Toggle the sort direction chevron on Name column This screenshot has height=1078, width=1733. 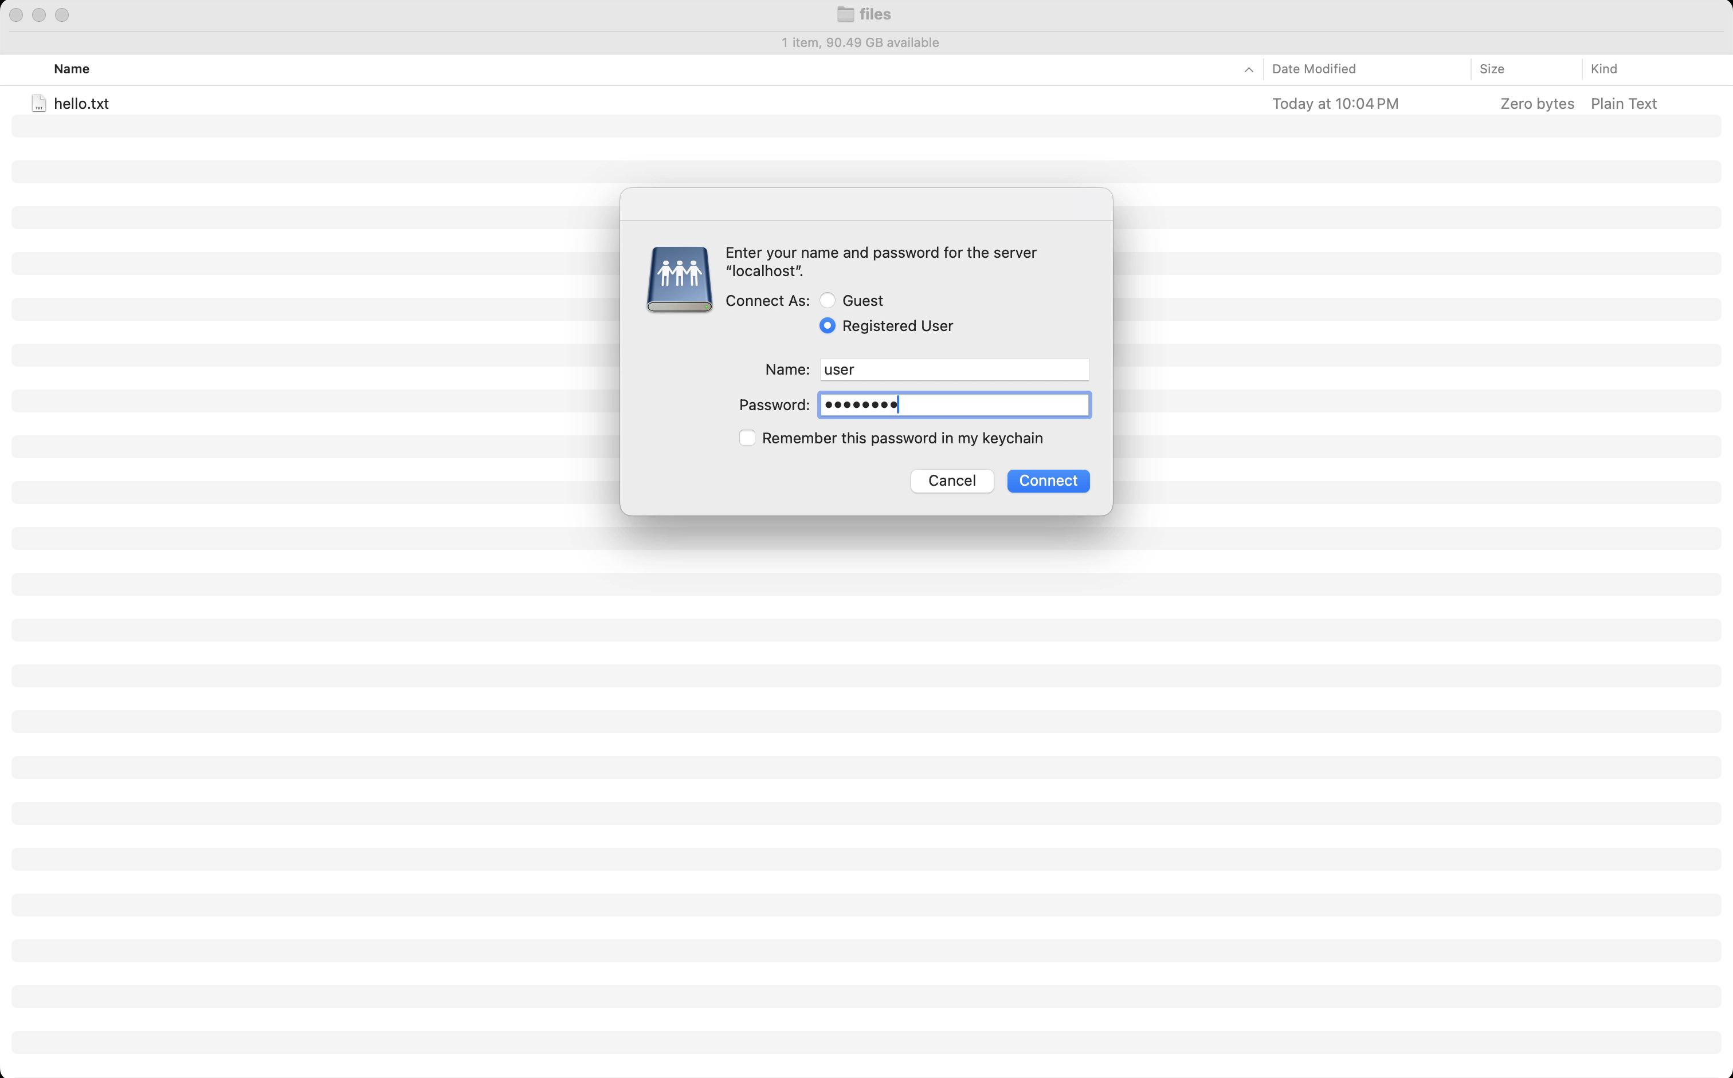click(1248, 69)
